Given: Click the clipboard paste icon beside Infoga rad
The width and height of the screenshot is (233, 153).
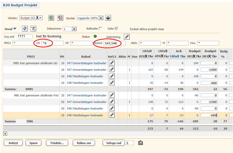Looking at the screenshot, I should pyautogui.click(x=140, y=143).
